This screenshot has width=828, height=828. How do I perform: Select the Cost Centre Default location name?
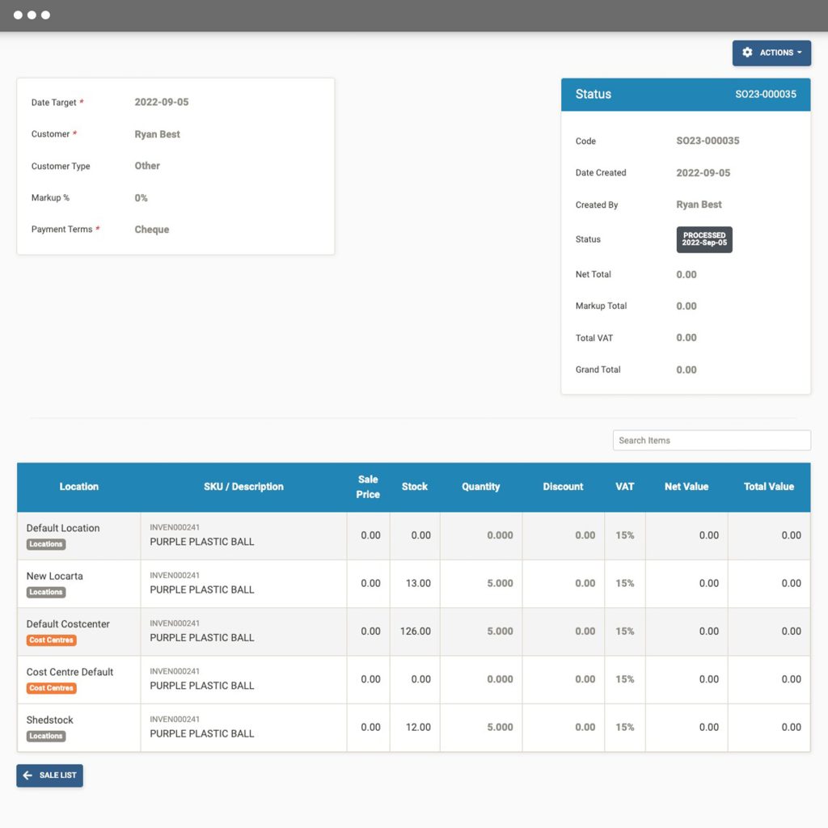(x=70, y=672)
